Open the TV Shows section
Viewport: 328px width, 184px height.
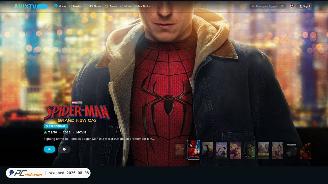coord(93,6)
